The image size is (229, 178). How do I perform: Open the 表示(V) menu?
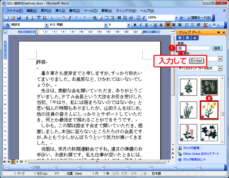pos(46,11)
